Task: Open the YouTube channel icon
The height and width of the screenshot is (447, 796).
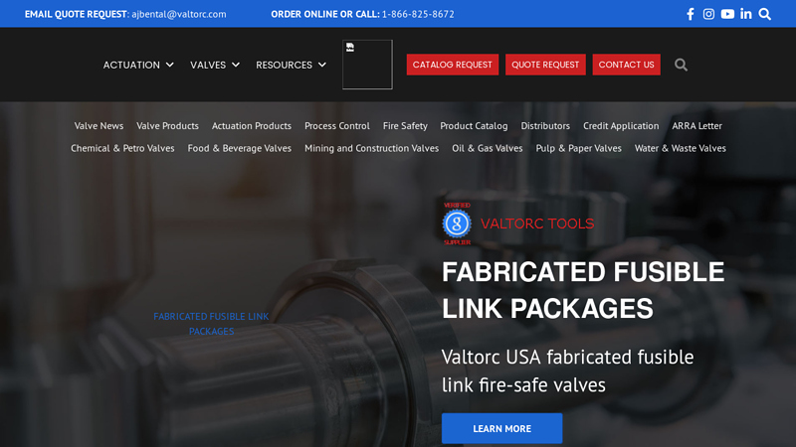Action: click(x=727, y=14)
